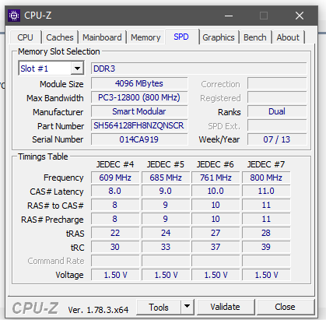This screenshot has width=326, height=320.
Task: Select CAS# Latency value 10.0
Action: click(x=216, y=191)
